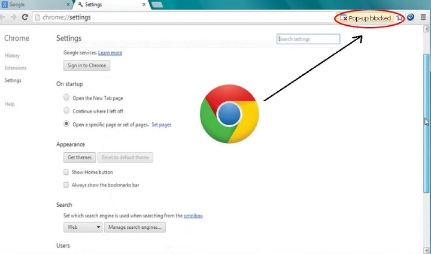This screenshot has width=431, height=254.
Task: Enable Always show the bookmarks bar
Action: pos(66,185)
